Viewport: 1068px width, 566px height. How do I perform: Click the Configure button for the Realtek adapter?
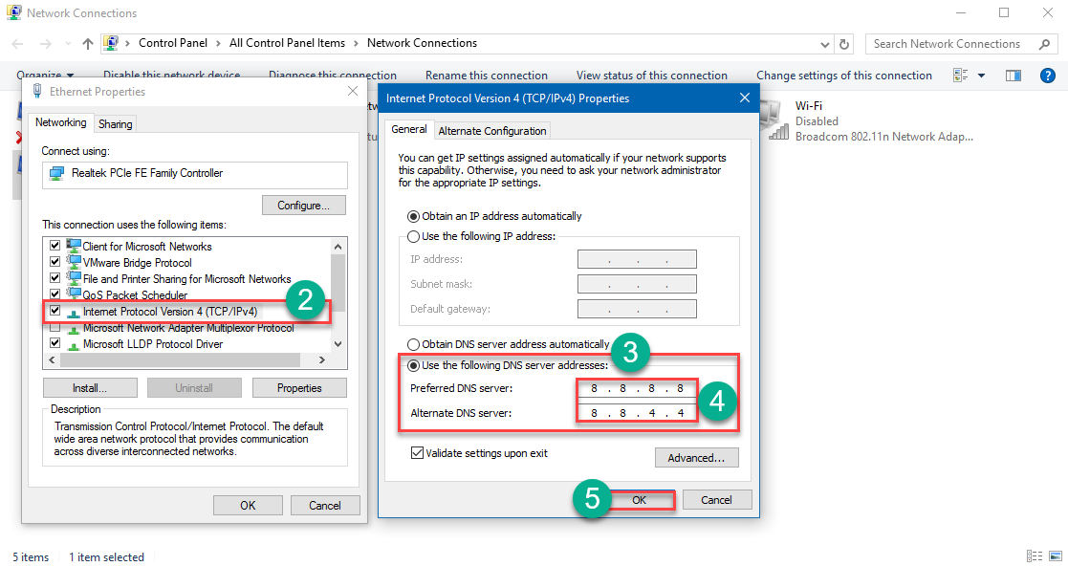[303, 205]
